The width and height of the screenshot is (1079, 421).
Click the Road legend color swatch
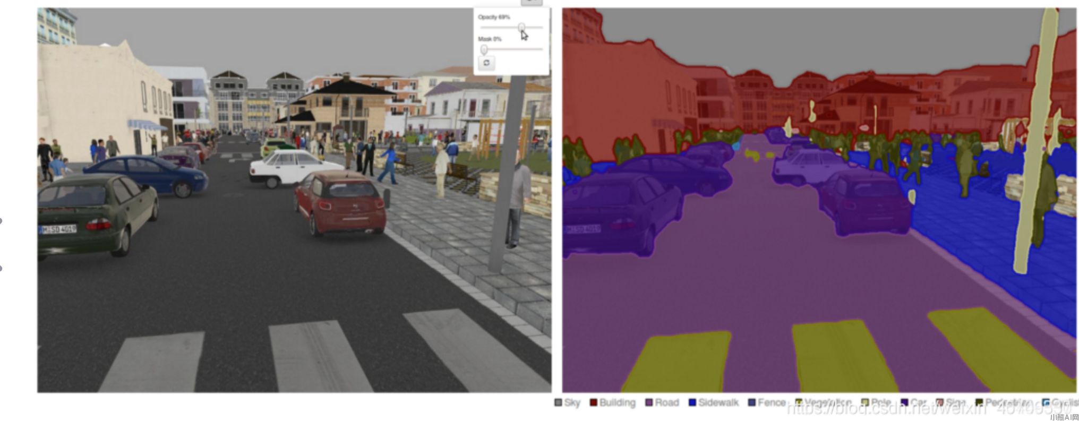pos(649,402)
